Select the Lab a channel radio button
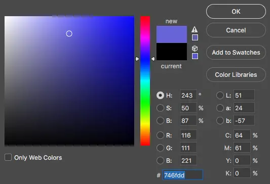 [220, 108]
